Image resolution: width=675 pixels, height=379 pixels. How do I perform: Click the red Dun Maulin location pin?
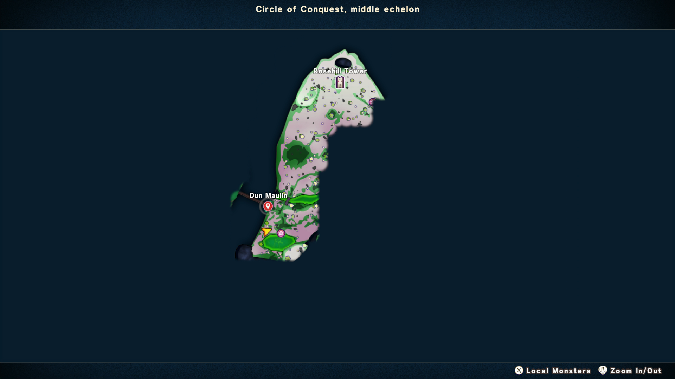(x=268, y=206)
